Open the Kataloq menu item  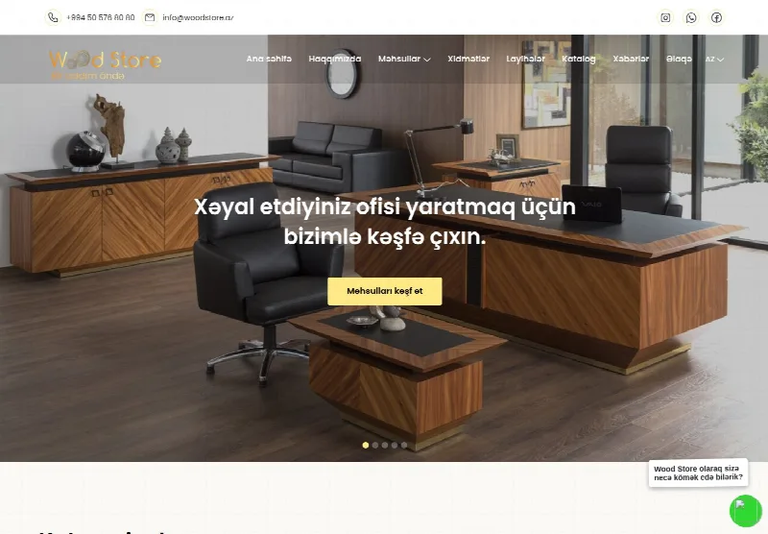579,59
